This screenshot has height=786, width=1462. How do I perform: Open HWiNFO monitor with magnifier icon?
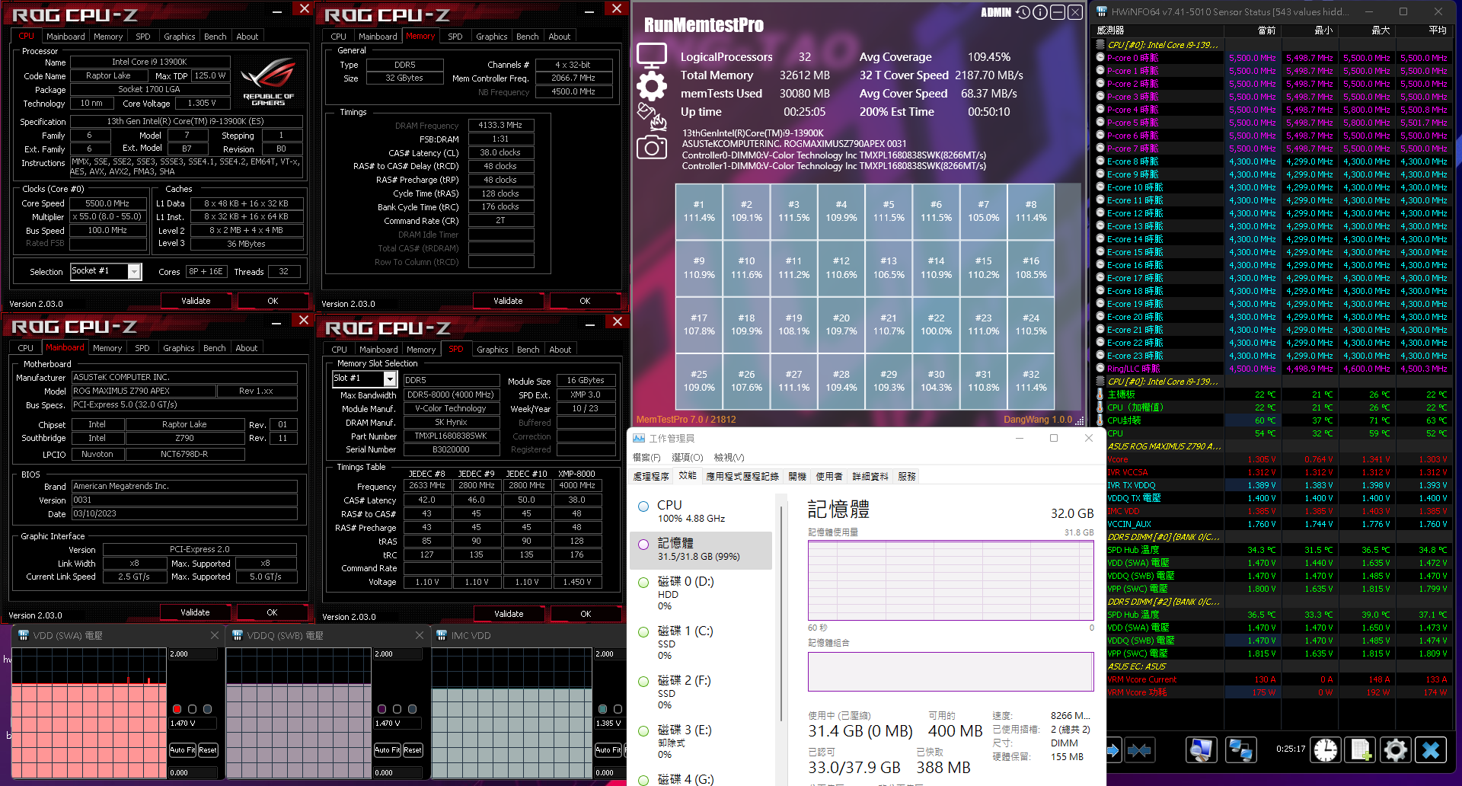[x=1202, y=750]
